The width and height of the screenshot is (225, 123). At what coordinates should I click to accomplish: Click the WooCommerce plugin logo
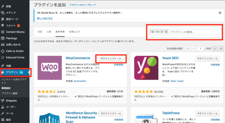click(x=50, y=68)
